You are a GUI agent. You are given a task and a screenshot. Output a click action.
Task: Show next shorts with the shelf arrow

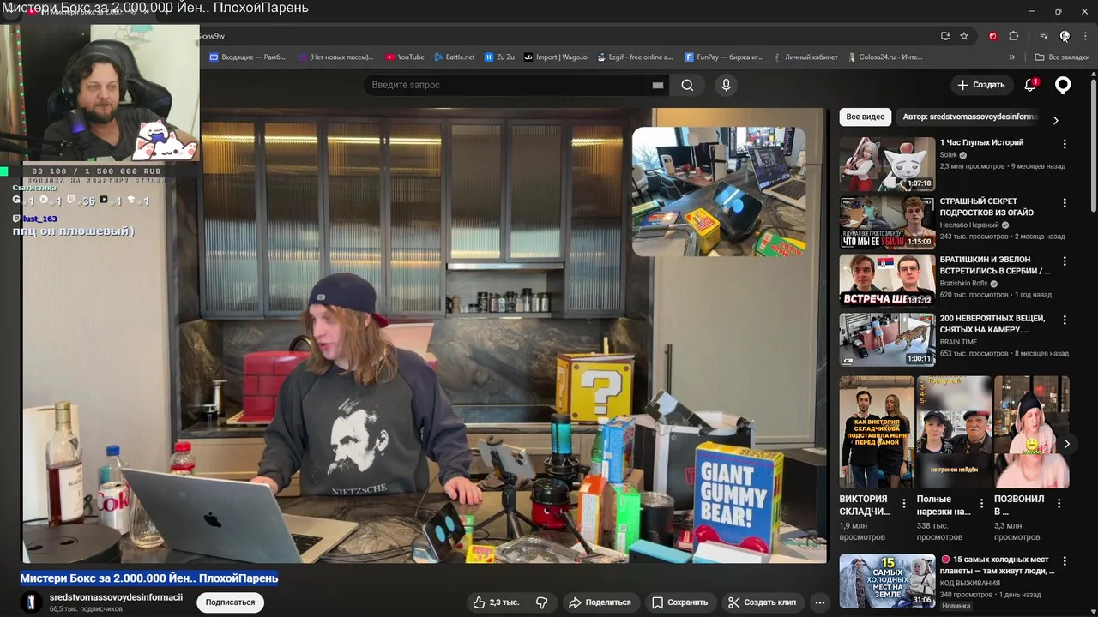[1066, 444]
